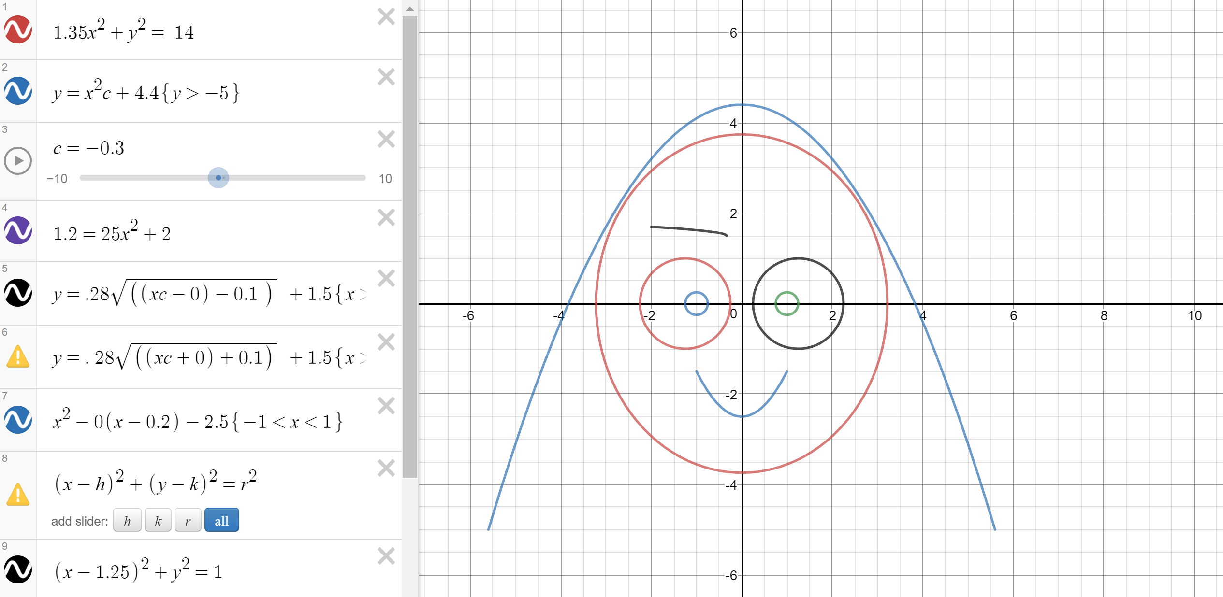Delete expression 1 with the X
Image resolution: width=1223 pixels, height=597 pixels.
point(386,17)
